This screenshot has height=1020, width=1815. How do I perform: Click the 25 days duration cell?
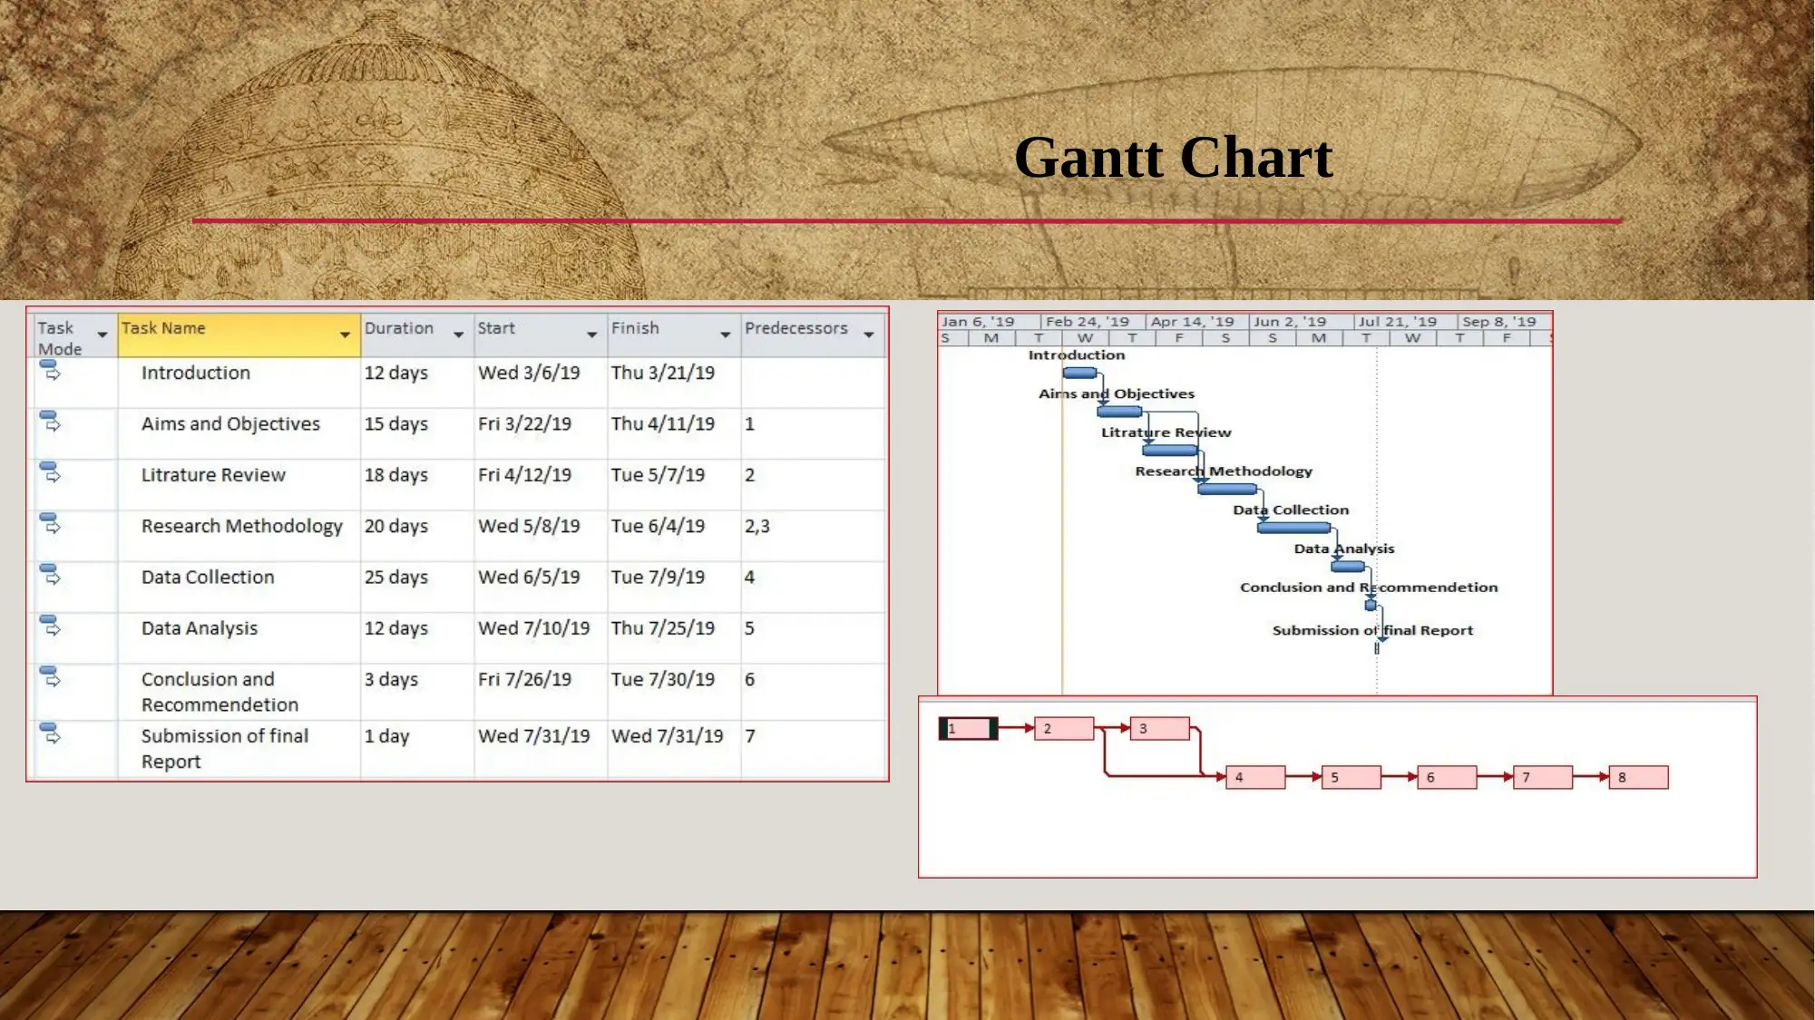point(417,587)
